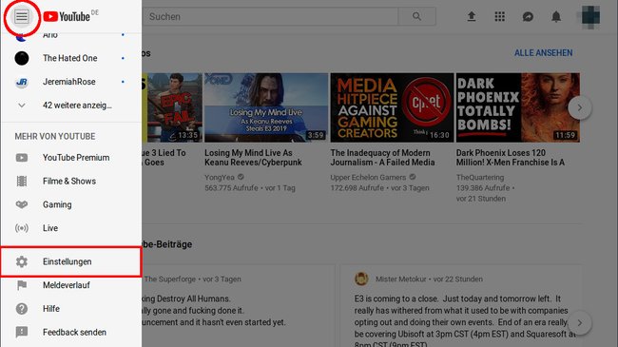This screenshot has width=618, height=347.
Task: Open Dark Phoenix Loses 120 Million title
Action: (x=510, y=157)
